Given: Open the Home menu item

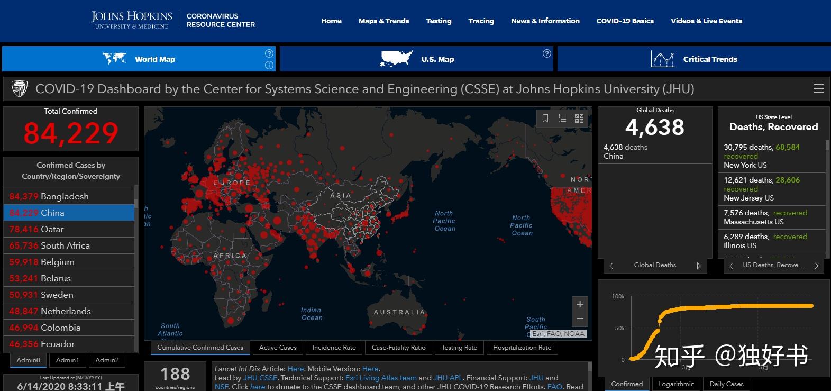Looking at the screenshot, I should [x=331, y=21].
